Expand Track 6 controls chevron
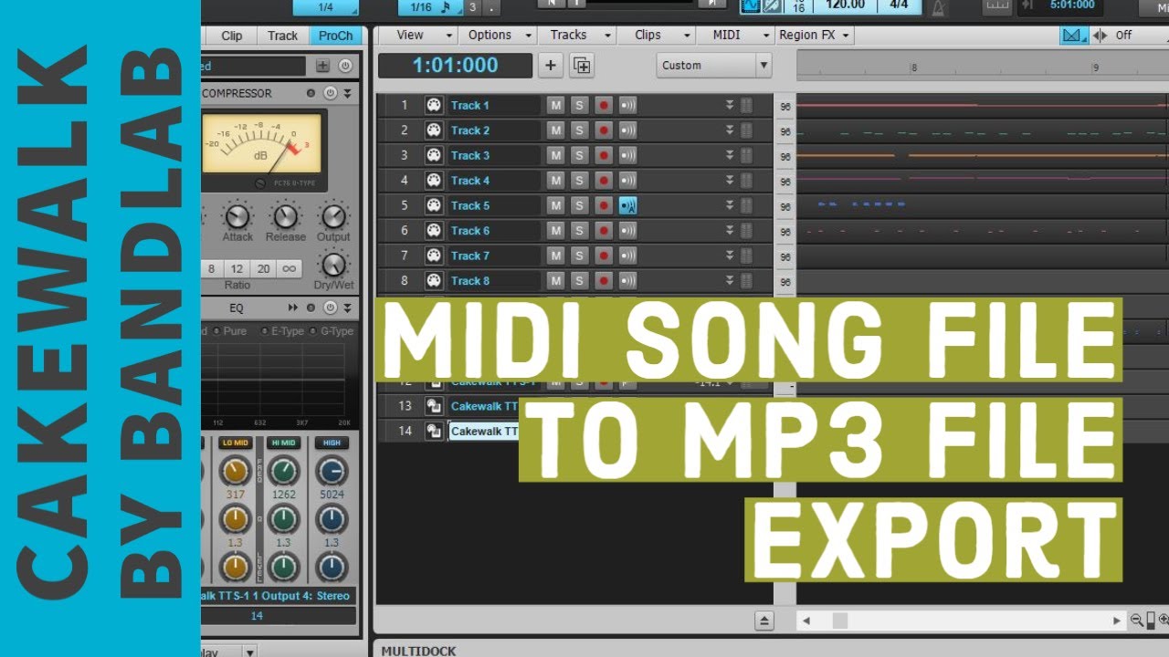The image size is (1169, 657). pyautogui.click(x=730, y=231)
